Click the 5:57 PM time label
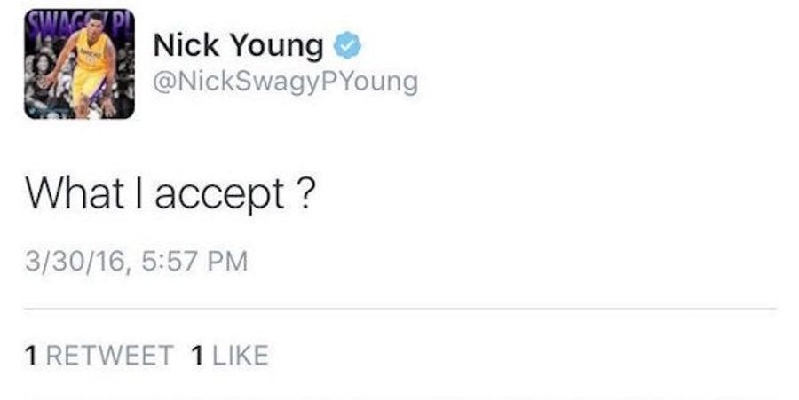The image size is (799, 400). pyautogui.click(x=194, y=261)
